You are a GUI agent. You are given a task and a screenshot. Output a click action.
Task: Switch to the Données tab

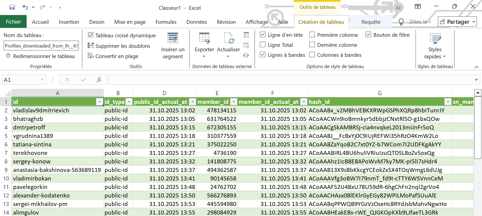[x=196, y=22]
